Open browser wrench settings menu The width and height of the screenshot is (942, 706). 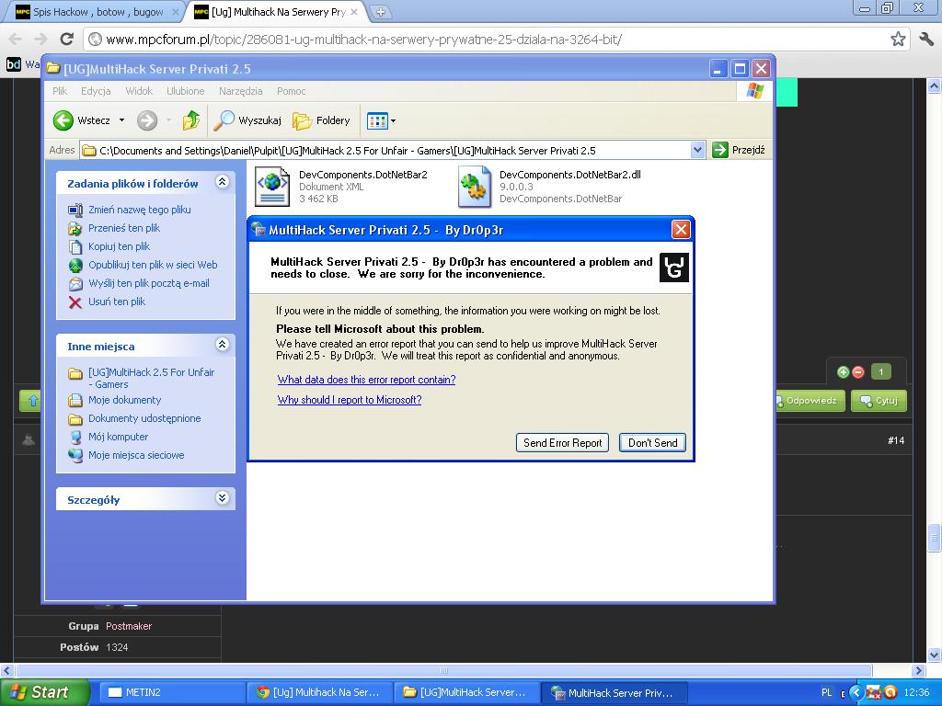pos(926,39)
